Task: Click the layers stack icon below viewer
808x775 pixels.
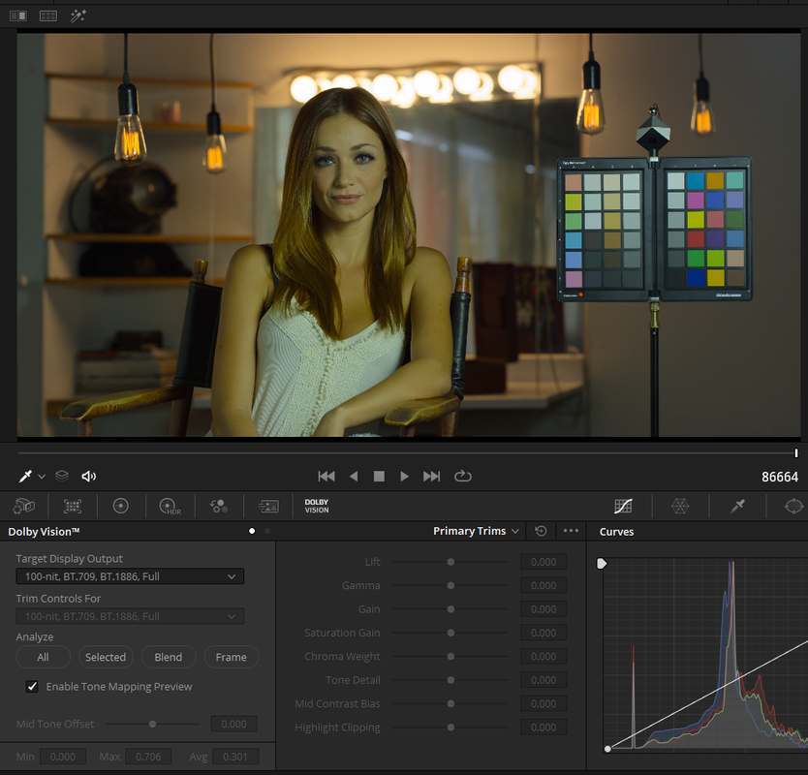Action: coord(62,476)
